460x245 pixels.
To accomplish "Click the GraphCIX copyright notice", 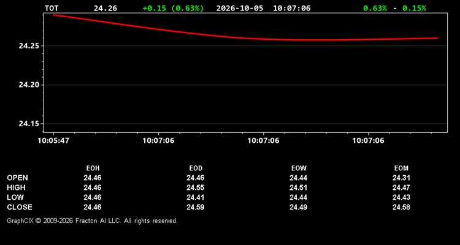I will tap(92, 221).
